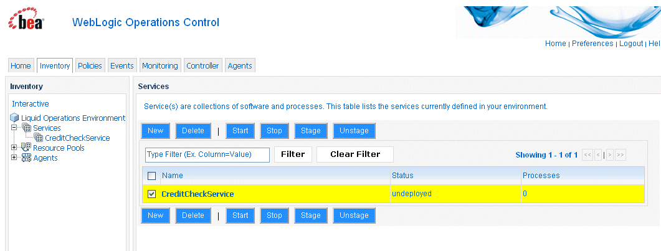Screen dimensions: 661x251
Task: Sort table by Status column header
Action: [402, 175]
